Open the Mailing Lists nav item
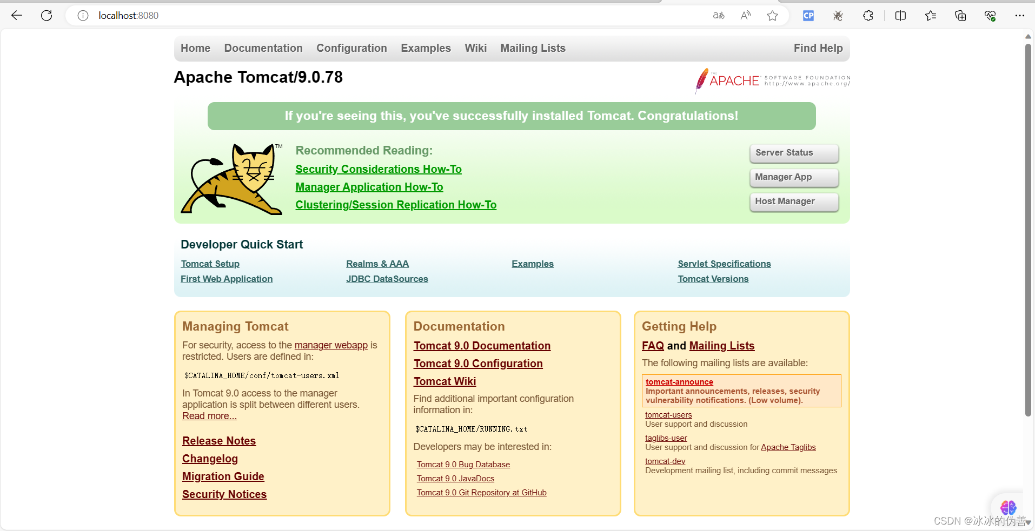The height and width of the screenshot is (531, 1035). (533, 48)
